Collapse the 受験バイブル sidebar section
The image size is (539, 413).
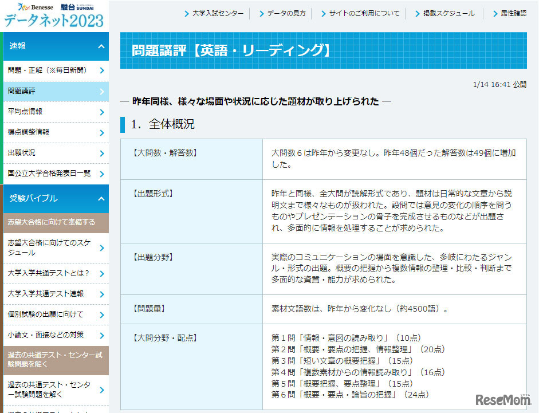tap(101, 199)
